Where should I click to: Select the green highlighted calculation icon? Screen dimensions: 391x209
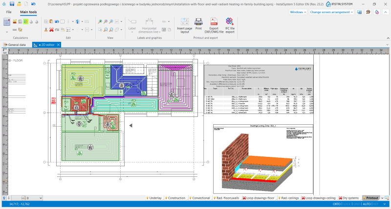tap(26, 21)
